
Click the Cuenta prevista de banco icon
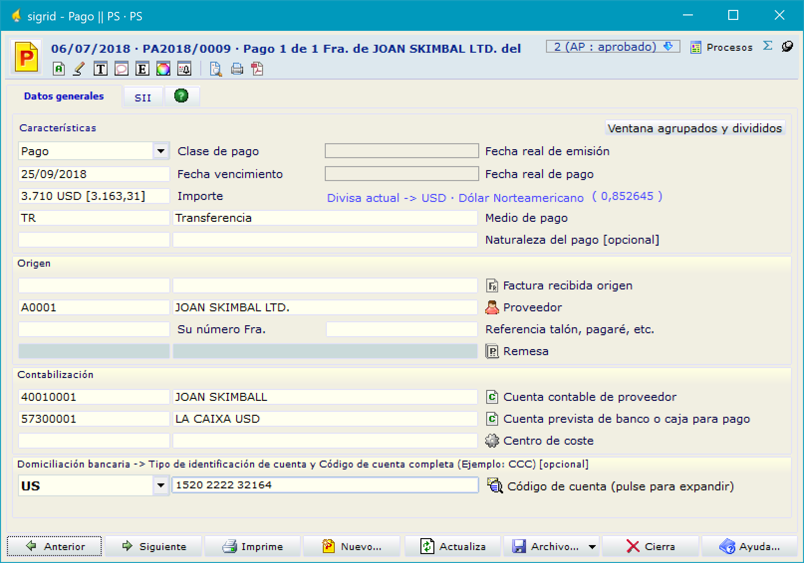[x=492, y=419]
